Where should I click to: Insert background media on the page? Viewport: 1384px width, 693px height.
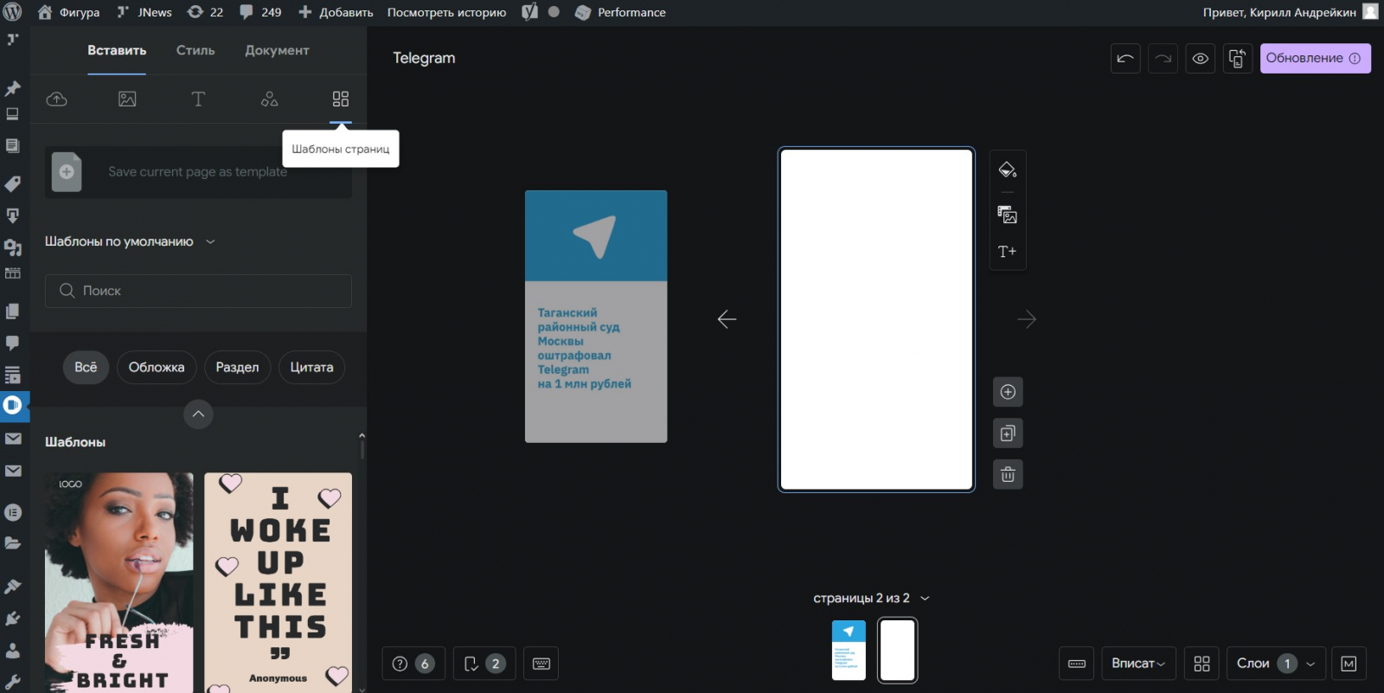coord(1008,215)
